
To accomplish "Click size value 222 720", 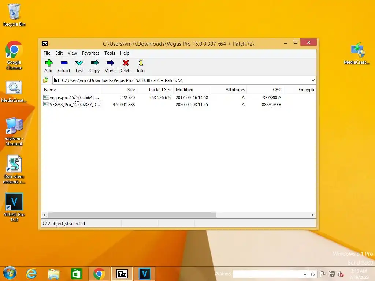I will 128,97.
